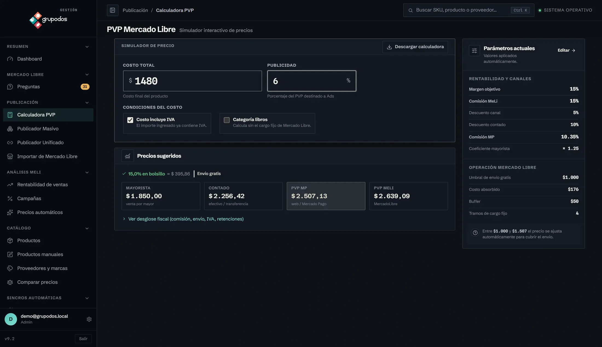Click the help icon in envío note
Viewport: 602px width, 347px height.
tap(475, 232)
